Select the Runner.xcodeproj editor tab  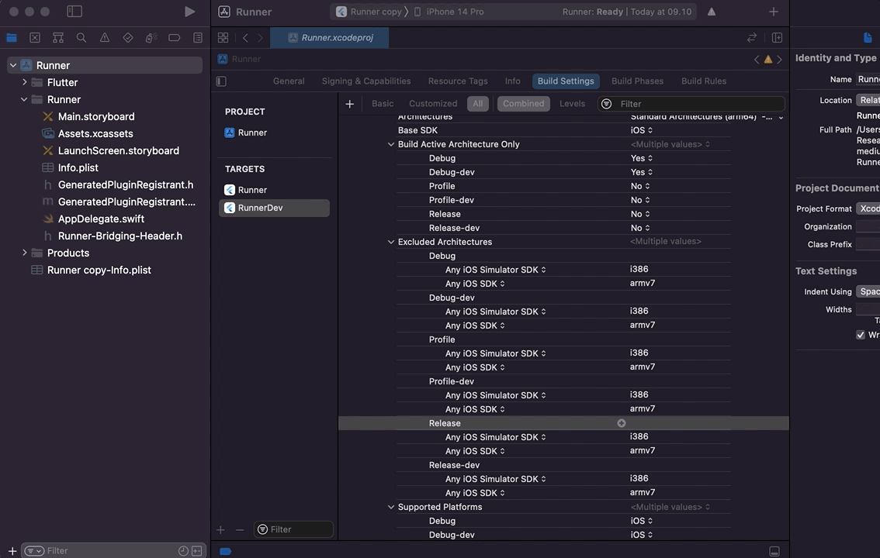[330, 37]
